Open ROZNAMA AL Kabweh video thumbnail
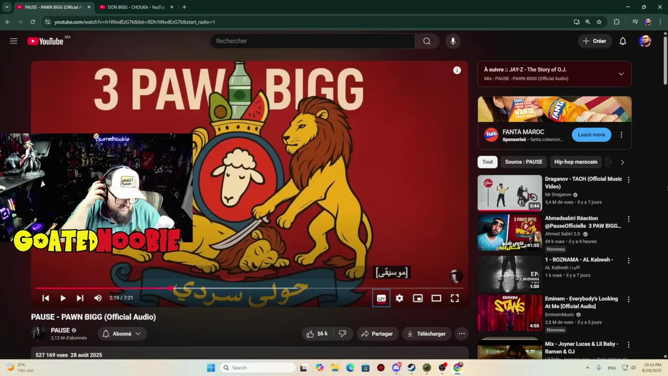The height and width of the screenshot is (376, 668). (510, 273)
